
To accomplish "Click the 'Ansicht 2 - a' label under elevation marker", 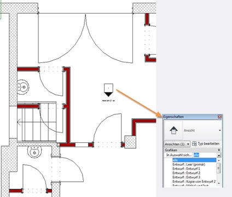I will [x=108, y=101].
